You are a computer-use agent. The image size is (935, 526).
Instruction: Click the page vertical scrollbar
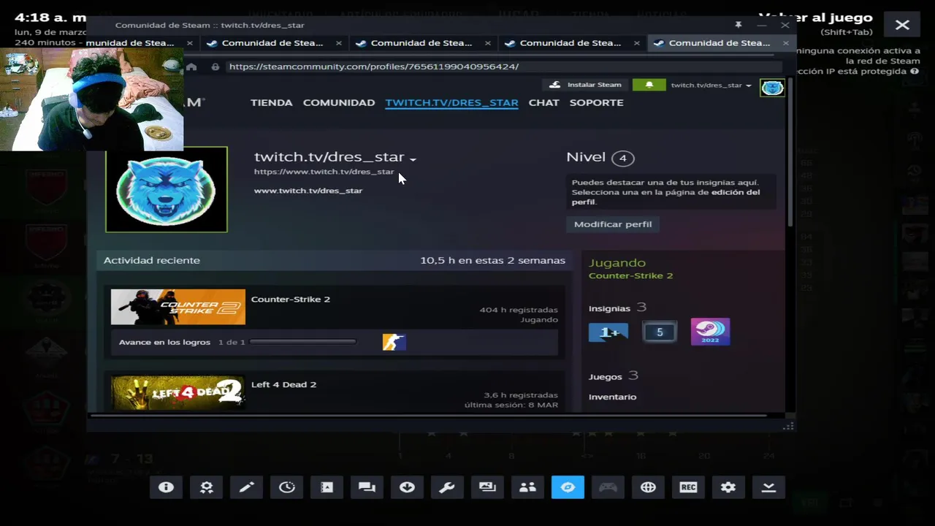[790, 151]
